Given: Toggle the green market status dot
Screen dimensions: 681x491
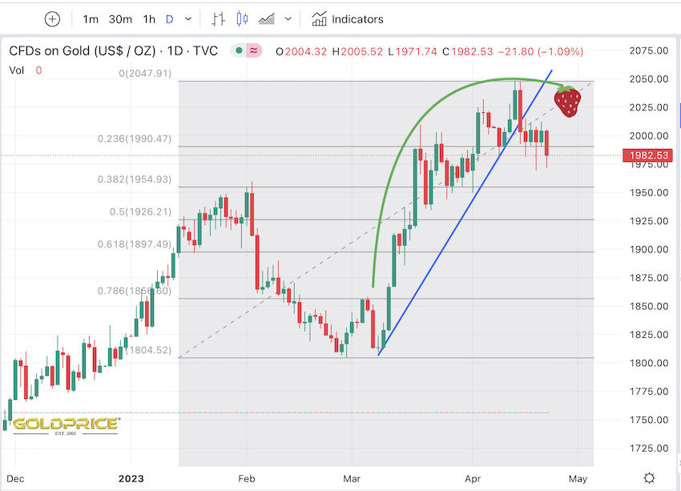Looking at the screenshot, I should click(240, 51).
